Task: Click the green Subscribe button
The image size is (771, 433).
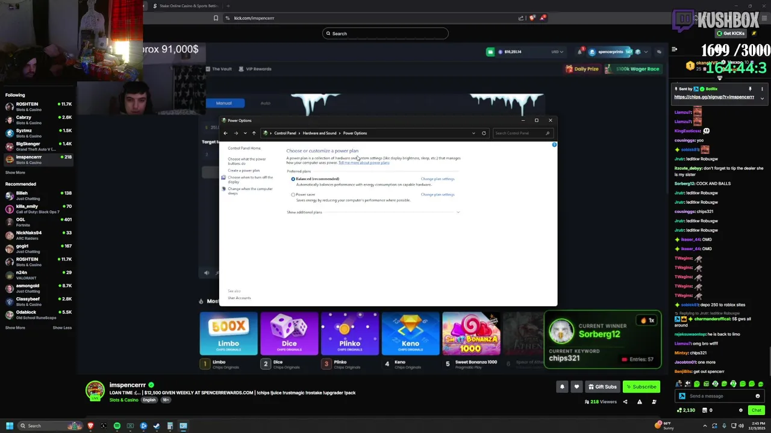Action: pos(641,387)
